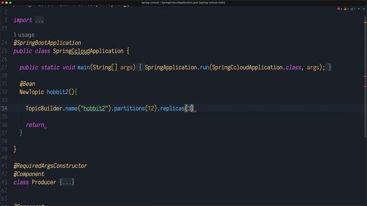Click closing brace on line 37

pyautogui.click(x=21, y=133)
